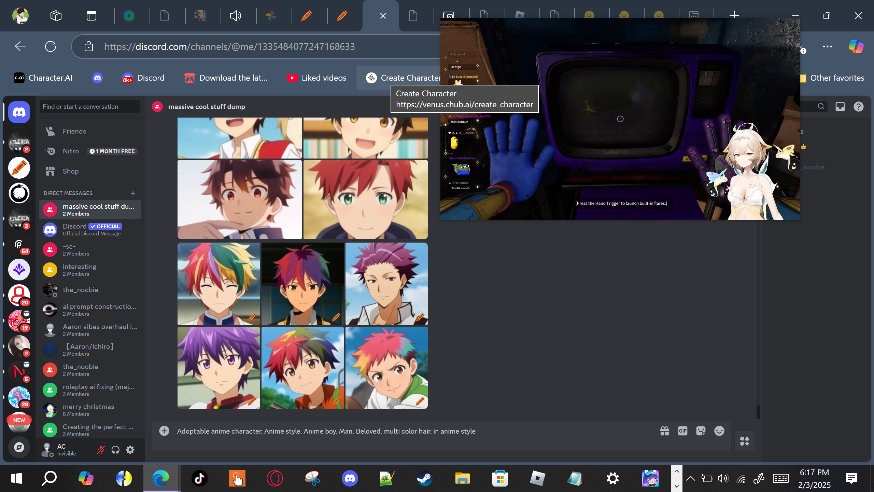Open roleplay ai fixing group chat
This screenshot has width=874, height=492.
coord(90,390)
